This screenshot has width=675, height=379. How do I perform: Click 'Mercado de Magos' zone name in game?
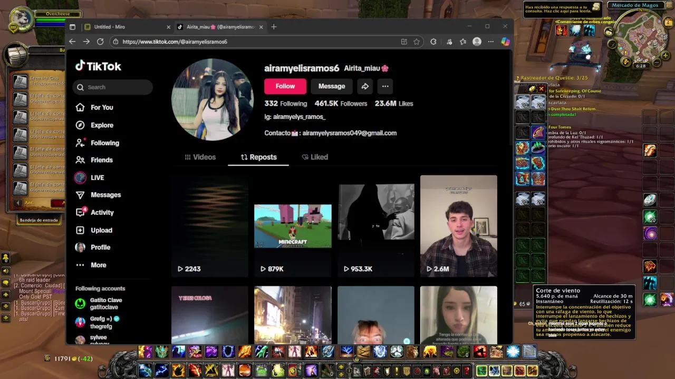point(635,5)
